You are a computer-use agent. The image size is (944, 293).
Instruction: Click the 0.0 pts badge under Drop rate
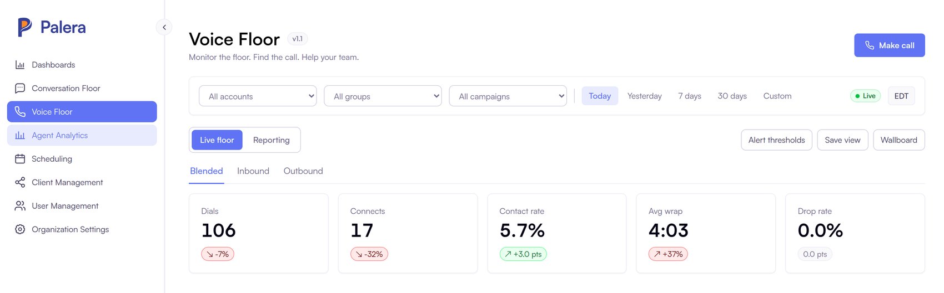815,254
